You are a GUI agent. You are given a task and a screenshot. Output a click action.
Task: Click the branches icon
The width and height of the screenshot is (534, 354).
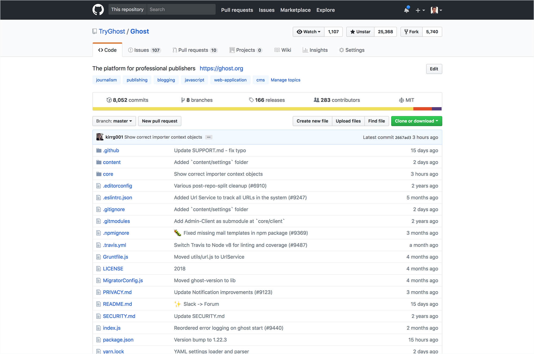[x=183, y=100]
